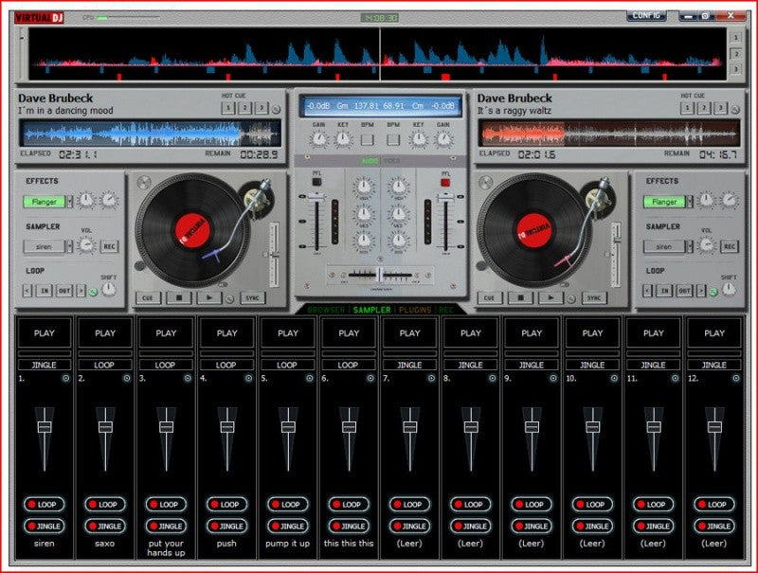Enable JINGLE mode for push sample
Screen dimensions: 758x573
tap(226, 526)
